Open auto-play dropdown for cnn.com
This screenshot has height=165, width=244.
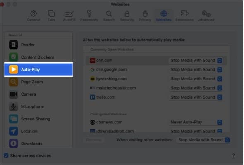196,60
